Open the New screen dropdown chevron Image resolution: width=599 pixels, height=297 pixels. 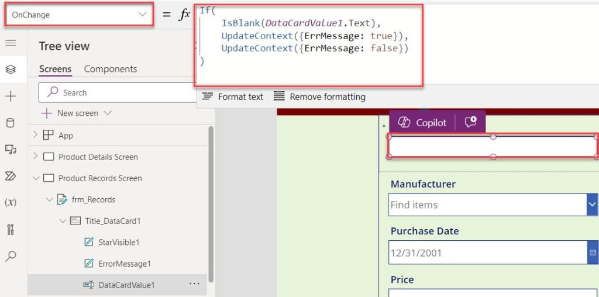click(108, 113)
